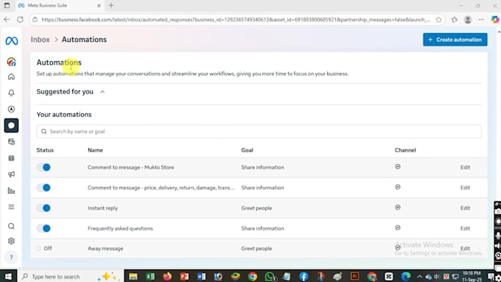Open browser more options ellipsis
Screen dimensions: 501x282
tap(481, 19)
